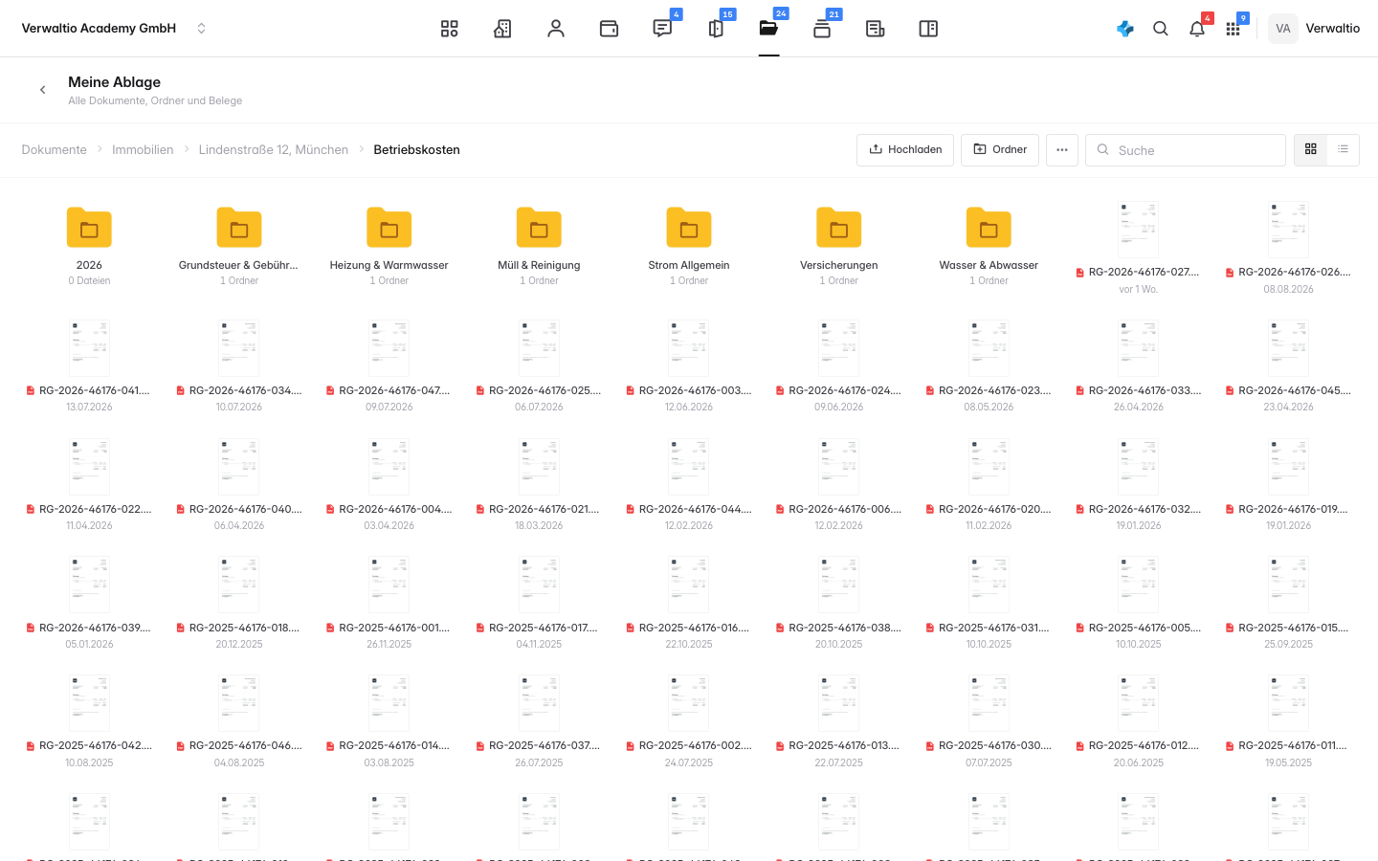Click the Ordner new folder button
Screen dimensions: 1378x861
1000,150
